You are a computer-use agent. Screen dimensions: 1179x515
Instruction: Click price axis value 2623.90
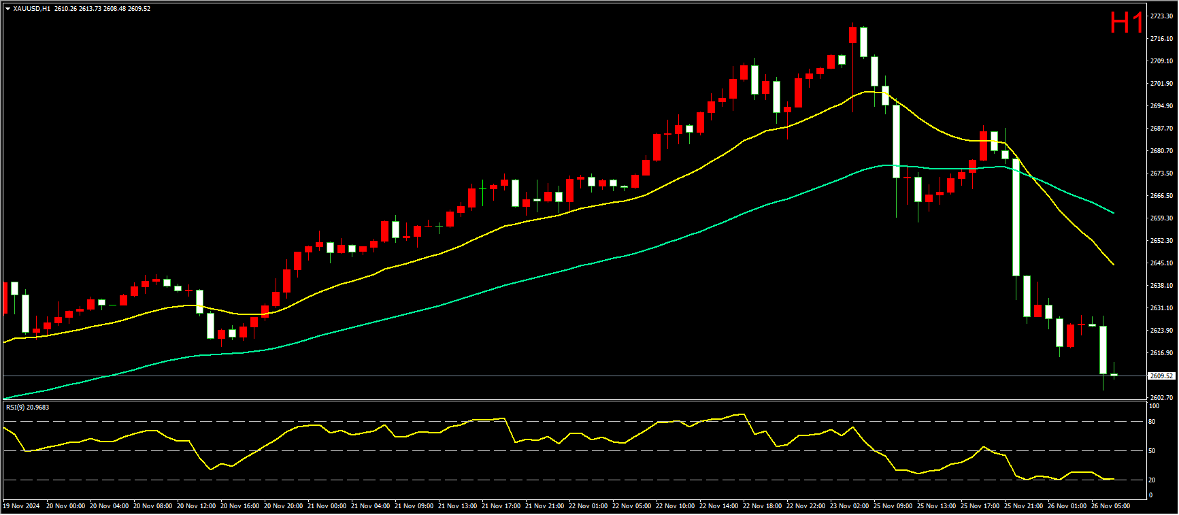click(x=1161, y=331)
